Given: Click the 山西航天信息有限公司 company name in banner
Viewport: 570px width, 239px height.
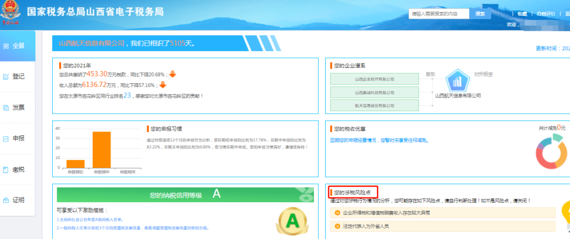Looking at the screenshot, I should [92, 43].
